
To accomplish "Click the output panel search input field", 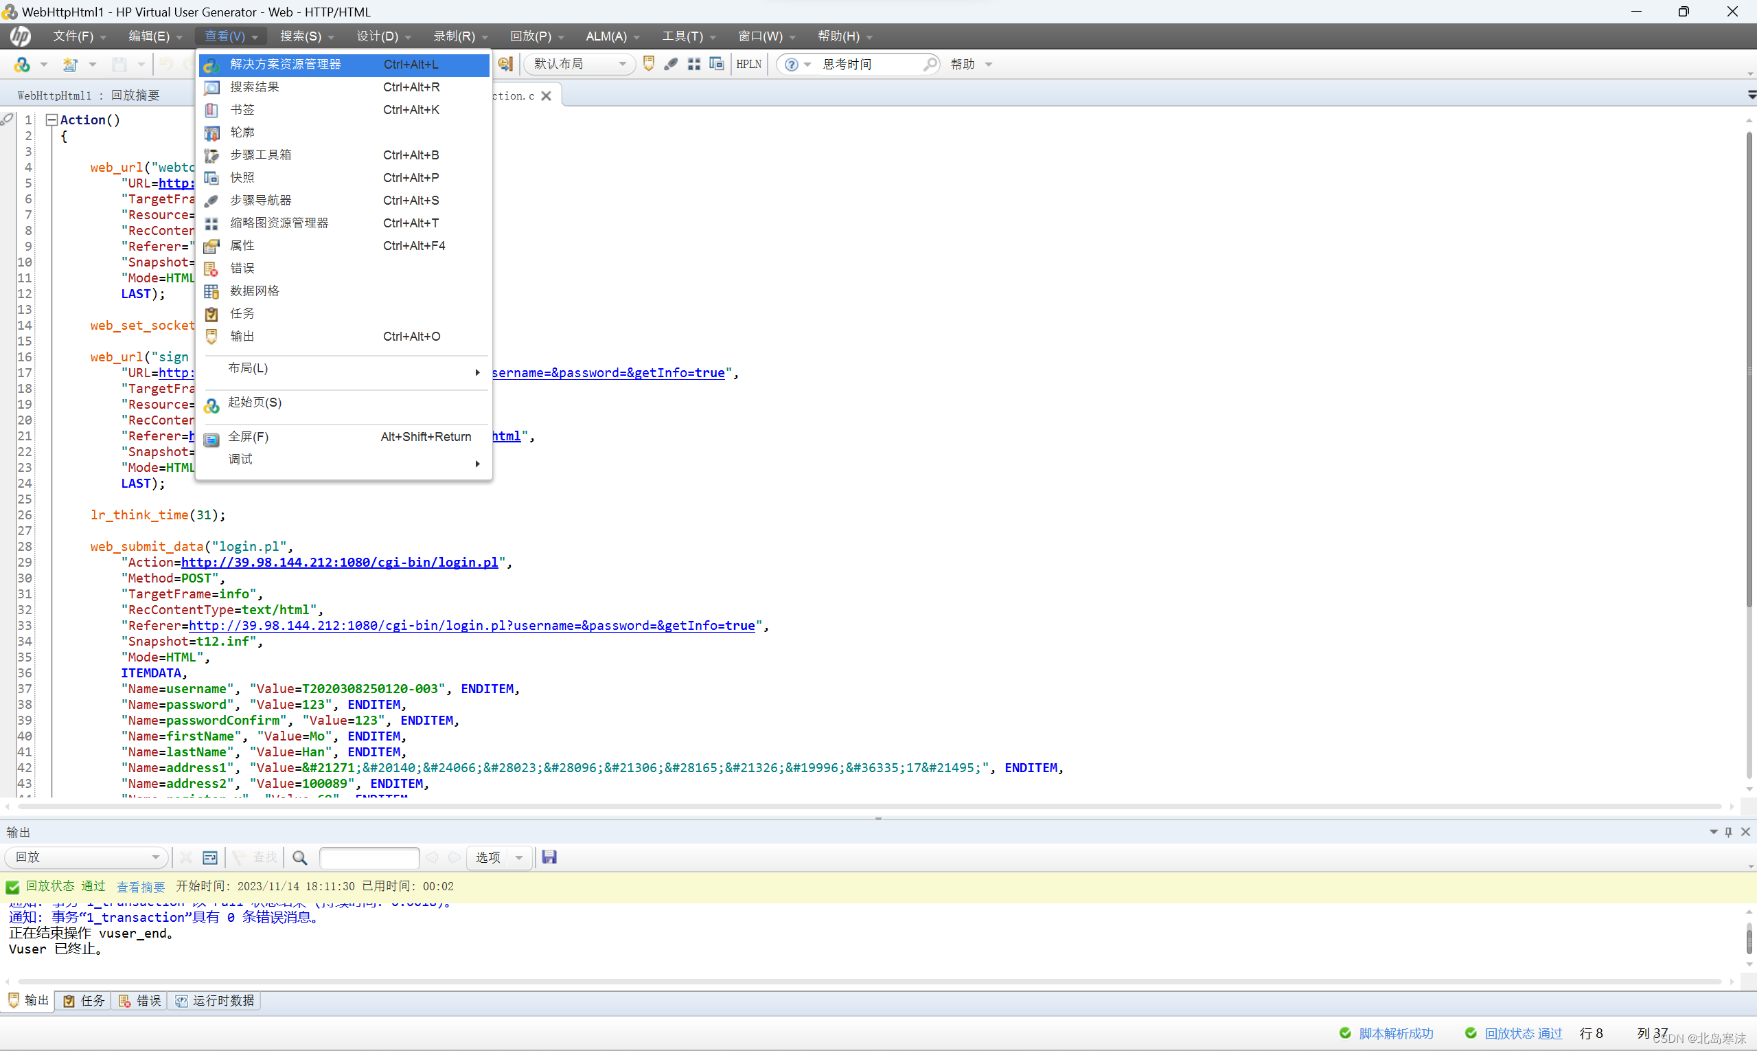I will tap(369, 858).
